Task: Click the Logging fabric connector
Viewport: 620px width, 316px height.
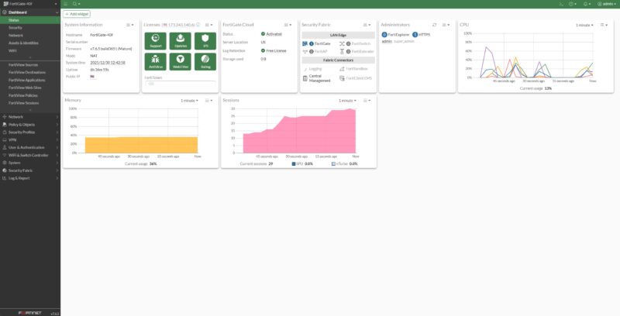Action: (312, 69)
